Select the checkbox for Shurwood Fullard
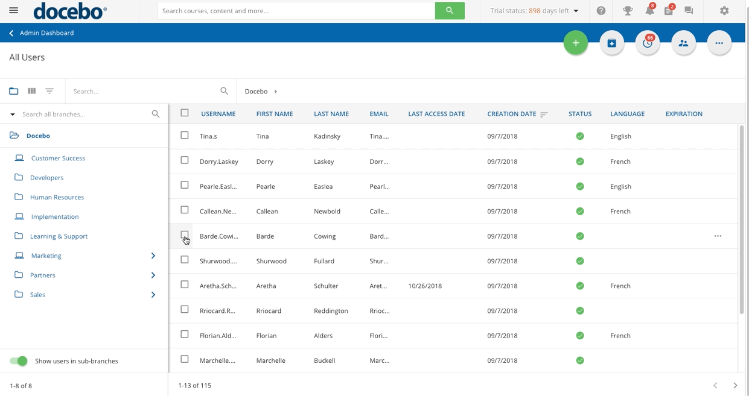The height and width of the screenshot is (396, 749). click(185, 260)
